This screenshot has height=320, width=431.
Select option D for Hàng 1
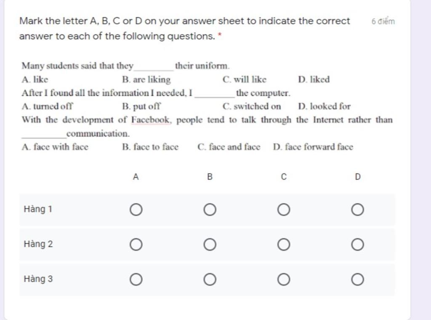pyautogui.click(x=358, y=210)
